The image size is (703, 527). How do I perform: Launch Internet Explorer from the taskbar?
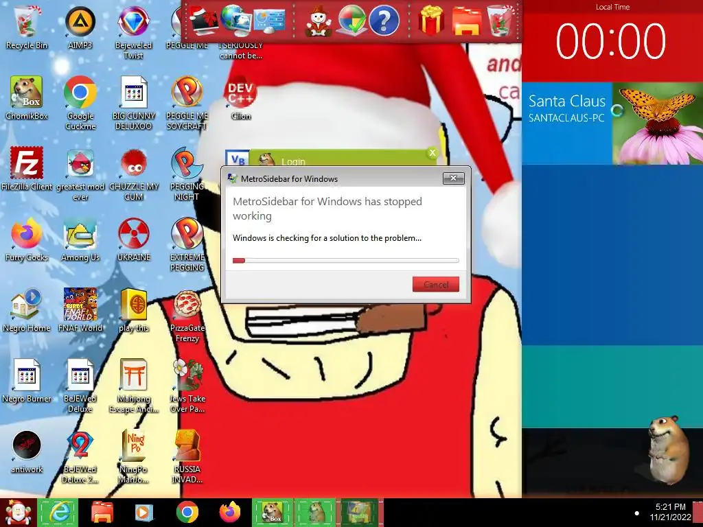pos(59,513)
